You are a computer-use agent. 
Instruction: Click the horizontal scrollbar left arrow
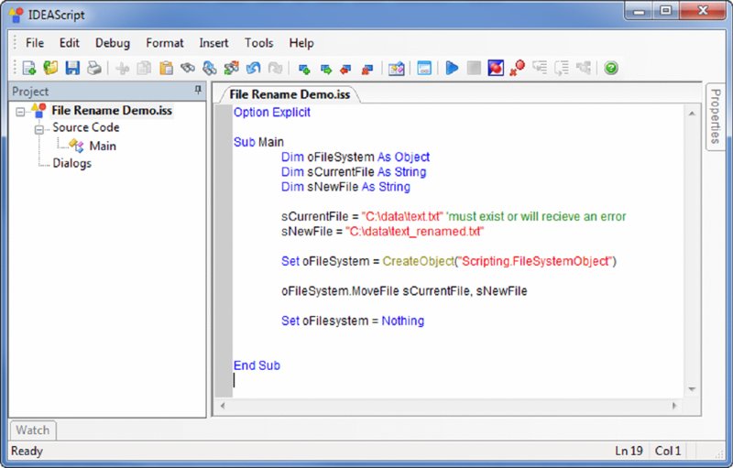click(x=223, y=406)
